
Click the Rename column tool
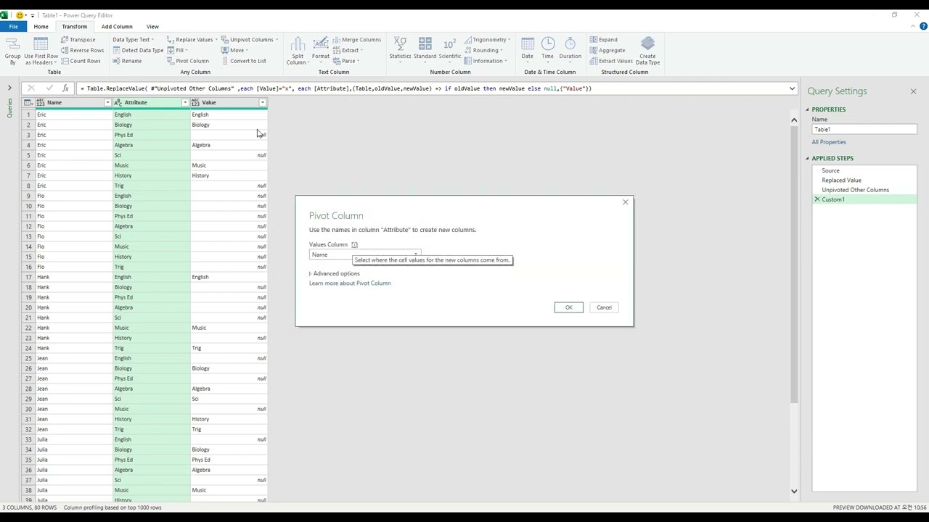point(127,61)
